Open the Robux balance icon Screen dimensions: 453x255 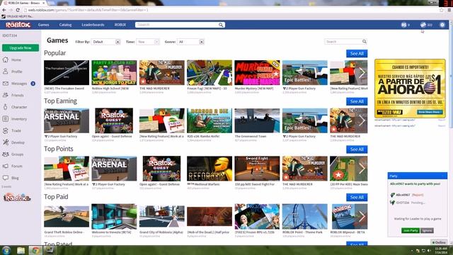[x=403, y=25]
